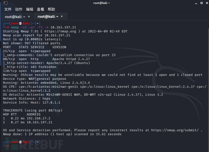Click the empty prompt at the bottom
This screenshot has width=209, height=152.
(22, 144)
